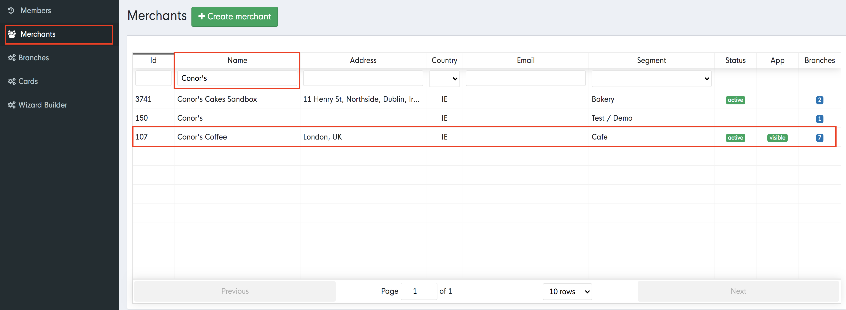Sort by the Branches column header
The width and height of the screenshot is (846, 310).
tap(820, 60)
